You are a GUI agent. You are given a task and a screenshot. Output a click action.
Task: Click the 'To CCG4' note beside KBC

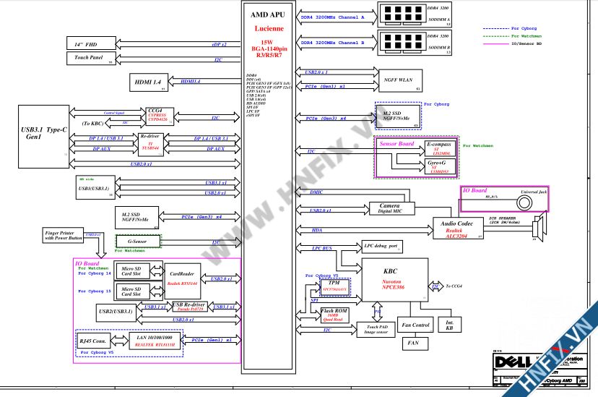[454, 286]
